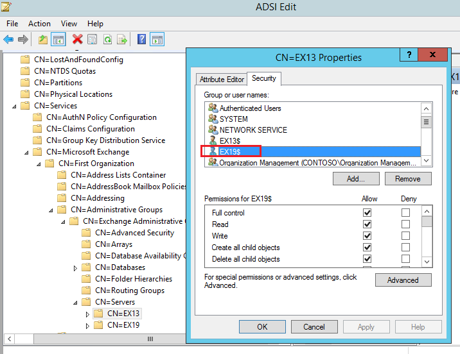Click the Add... button
The image size is (460, 354).
click(x=356, y=179)
